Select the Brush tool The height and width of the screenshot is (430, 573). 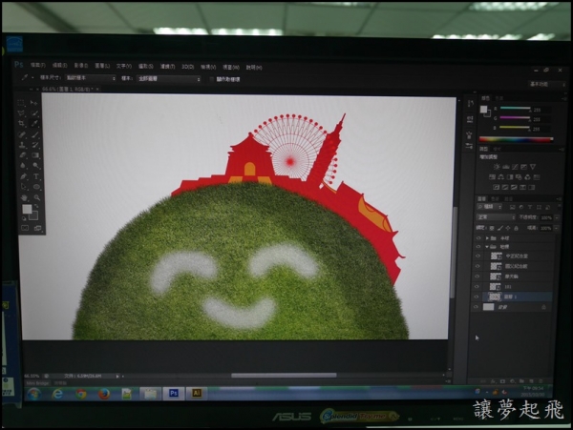35,134
